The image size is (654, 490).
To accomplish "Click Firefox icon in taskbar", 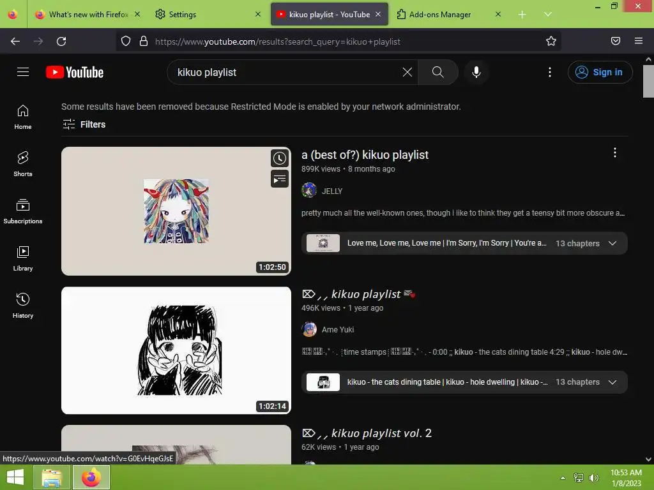I will pos(91,477).
